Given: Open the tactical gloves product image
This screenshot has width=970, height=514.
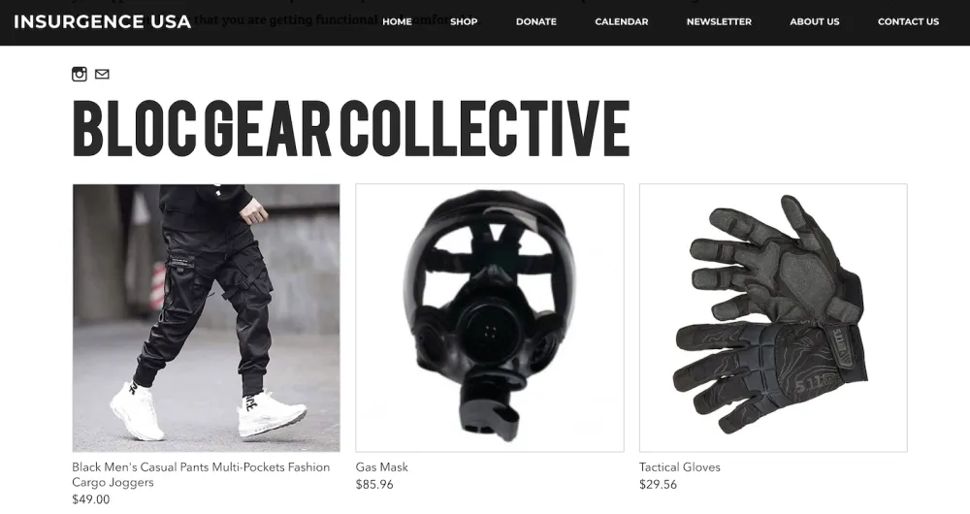Looking at the screenshot, I should coord(773,318).
